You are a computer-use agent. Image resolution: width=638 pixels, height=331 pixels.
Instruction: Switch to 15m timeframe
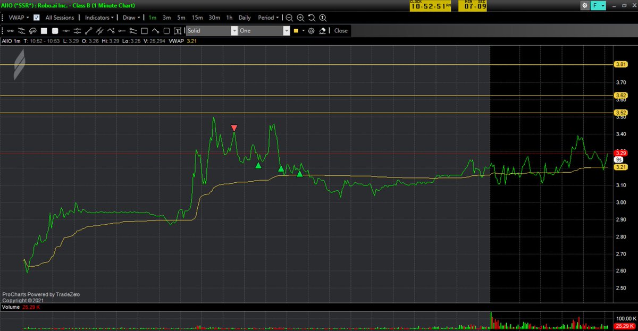[x=197, y=18]
